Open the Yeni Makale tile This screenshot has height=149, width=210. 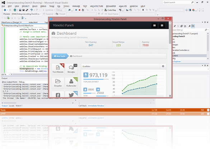pyautogui.click(x=58, y=69)
